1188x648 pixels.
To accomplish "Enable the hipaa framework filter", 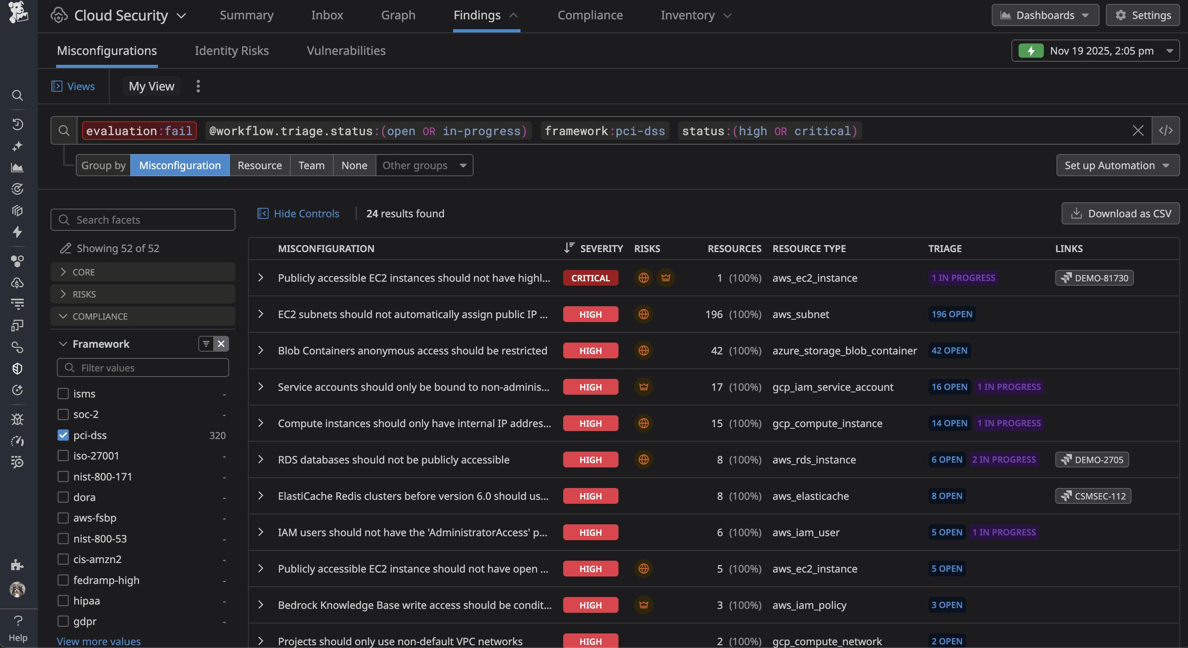I will pos(63,601).
